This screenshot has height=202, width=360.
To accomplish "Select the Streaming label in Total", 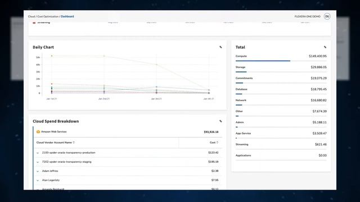I will click(242, 144).
